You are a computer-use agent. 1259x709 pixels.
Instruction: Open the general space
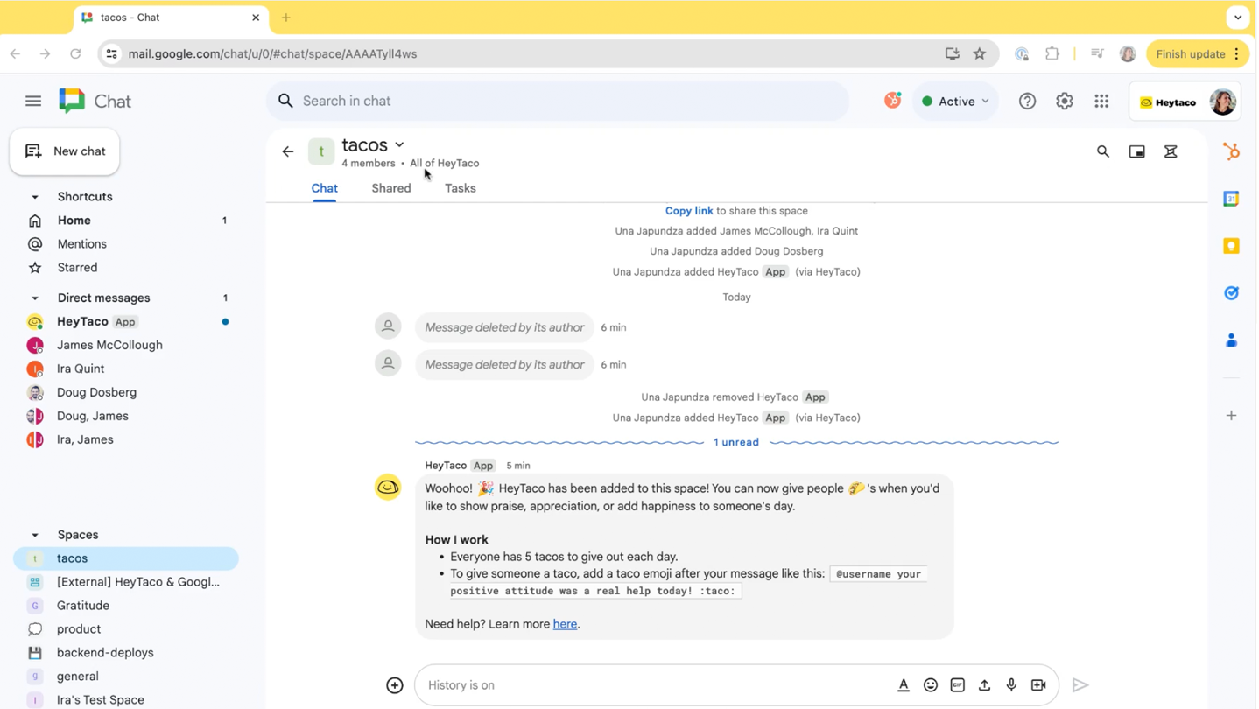tap(126, 677)
